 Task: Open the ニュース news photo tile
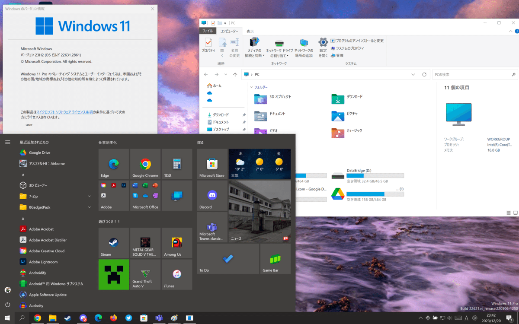259,211
